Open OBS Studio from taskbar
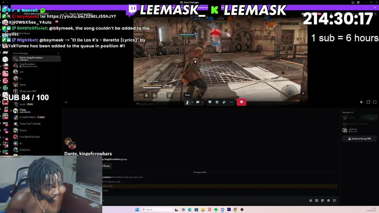This screenshot has height=213, width=379. [x=242, y=210]
